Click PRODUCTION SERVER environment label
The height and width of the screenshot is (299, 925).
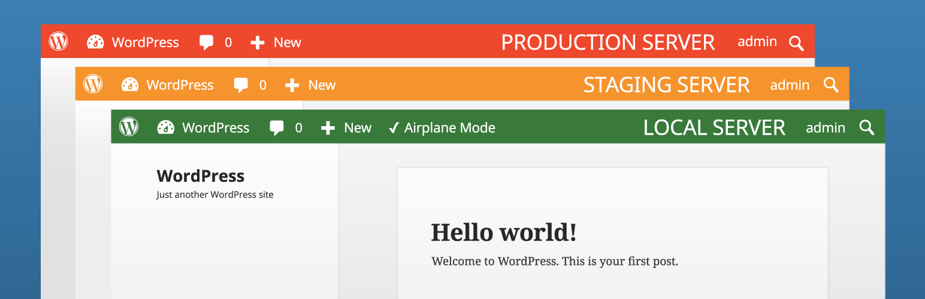608,42
